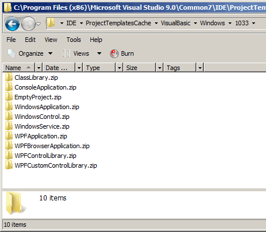Image resolution: width=266 pixels, height=232 pixels.
Task: Open the Views dropdown arrow
Action: [x=99, y=53]
